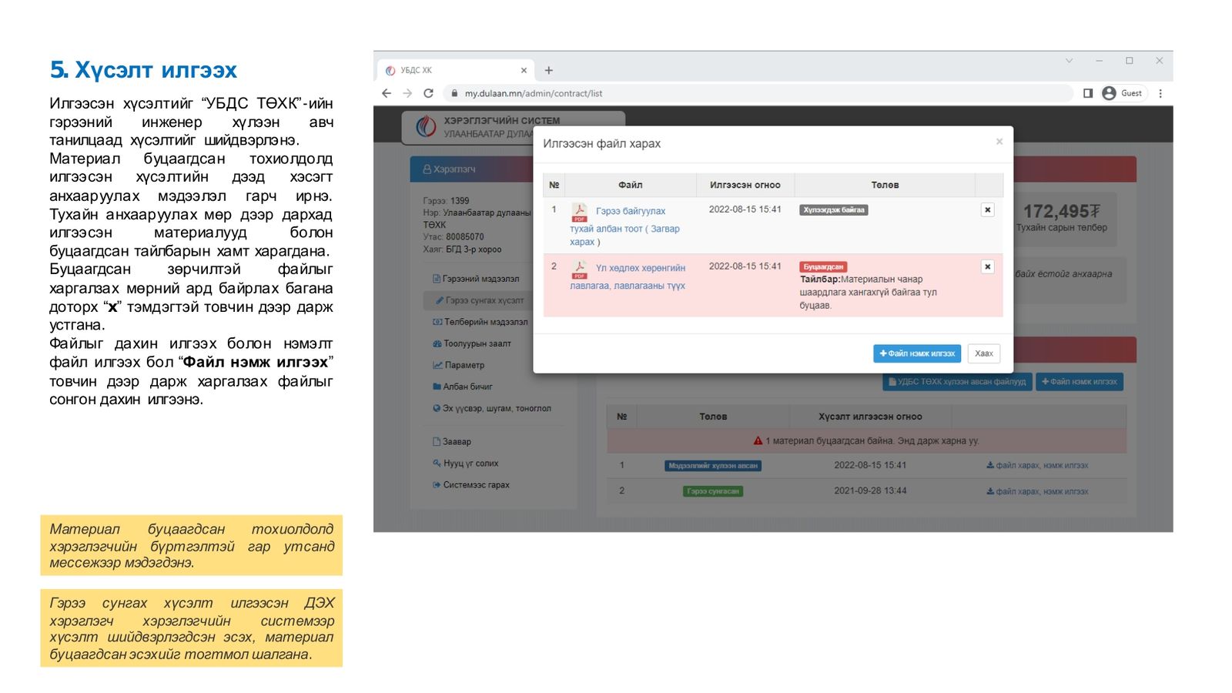Click the red Буцаагдсан status badge
Screen dimensions: 1232x693
click(823, 266)
